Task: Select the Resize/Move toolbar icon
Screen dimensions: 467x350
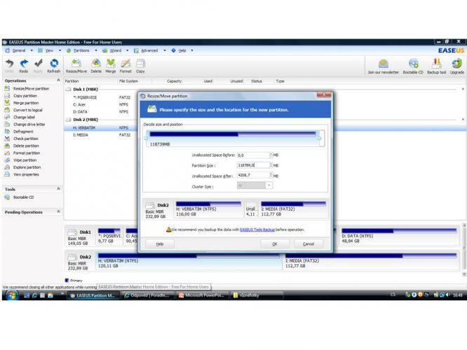Action: (76, 66)
